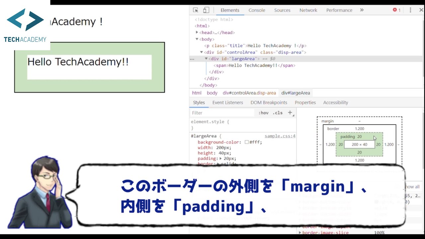Select the closing body tag row
Screen dimensions: 425x239
[208, 85]
